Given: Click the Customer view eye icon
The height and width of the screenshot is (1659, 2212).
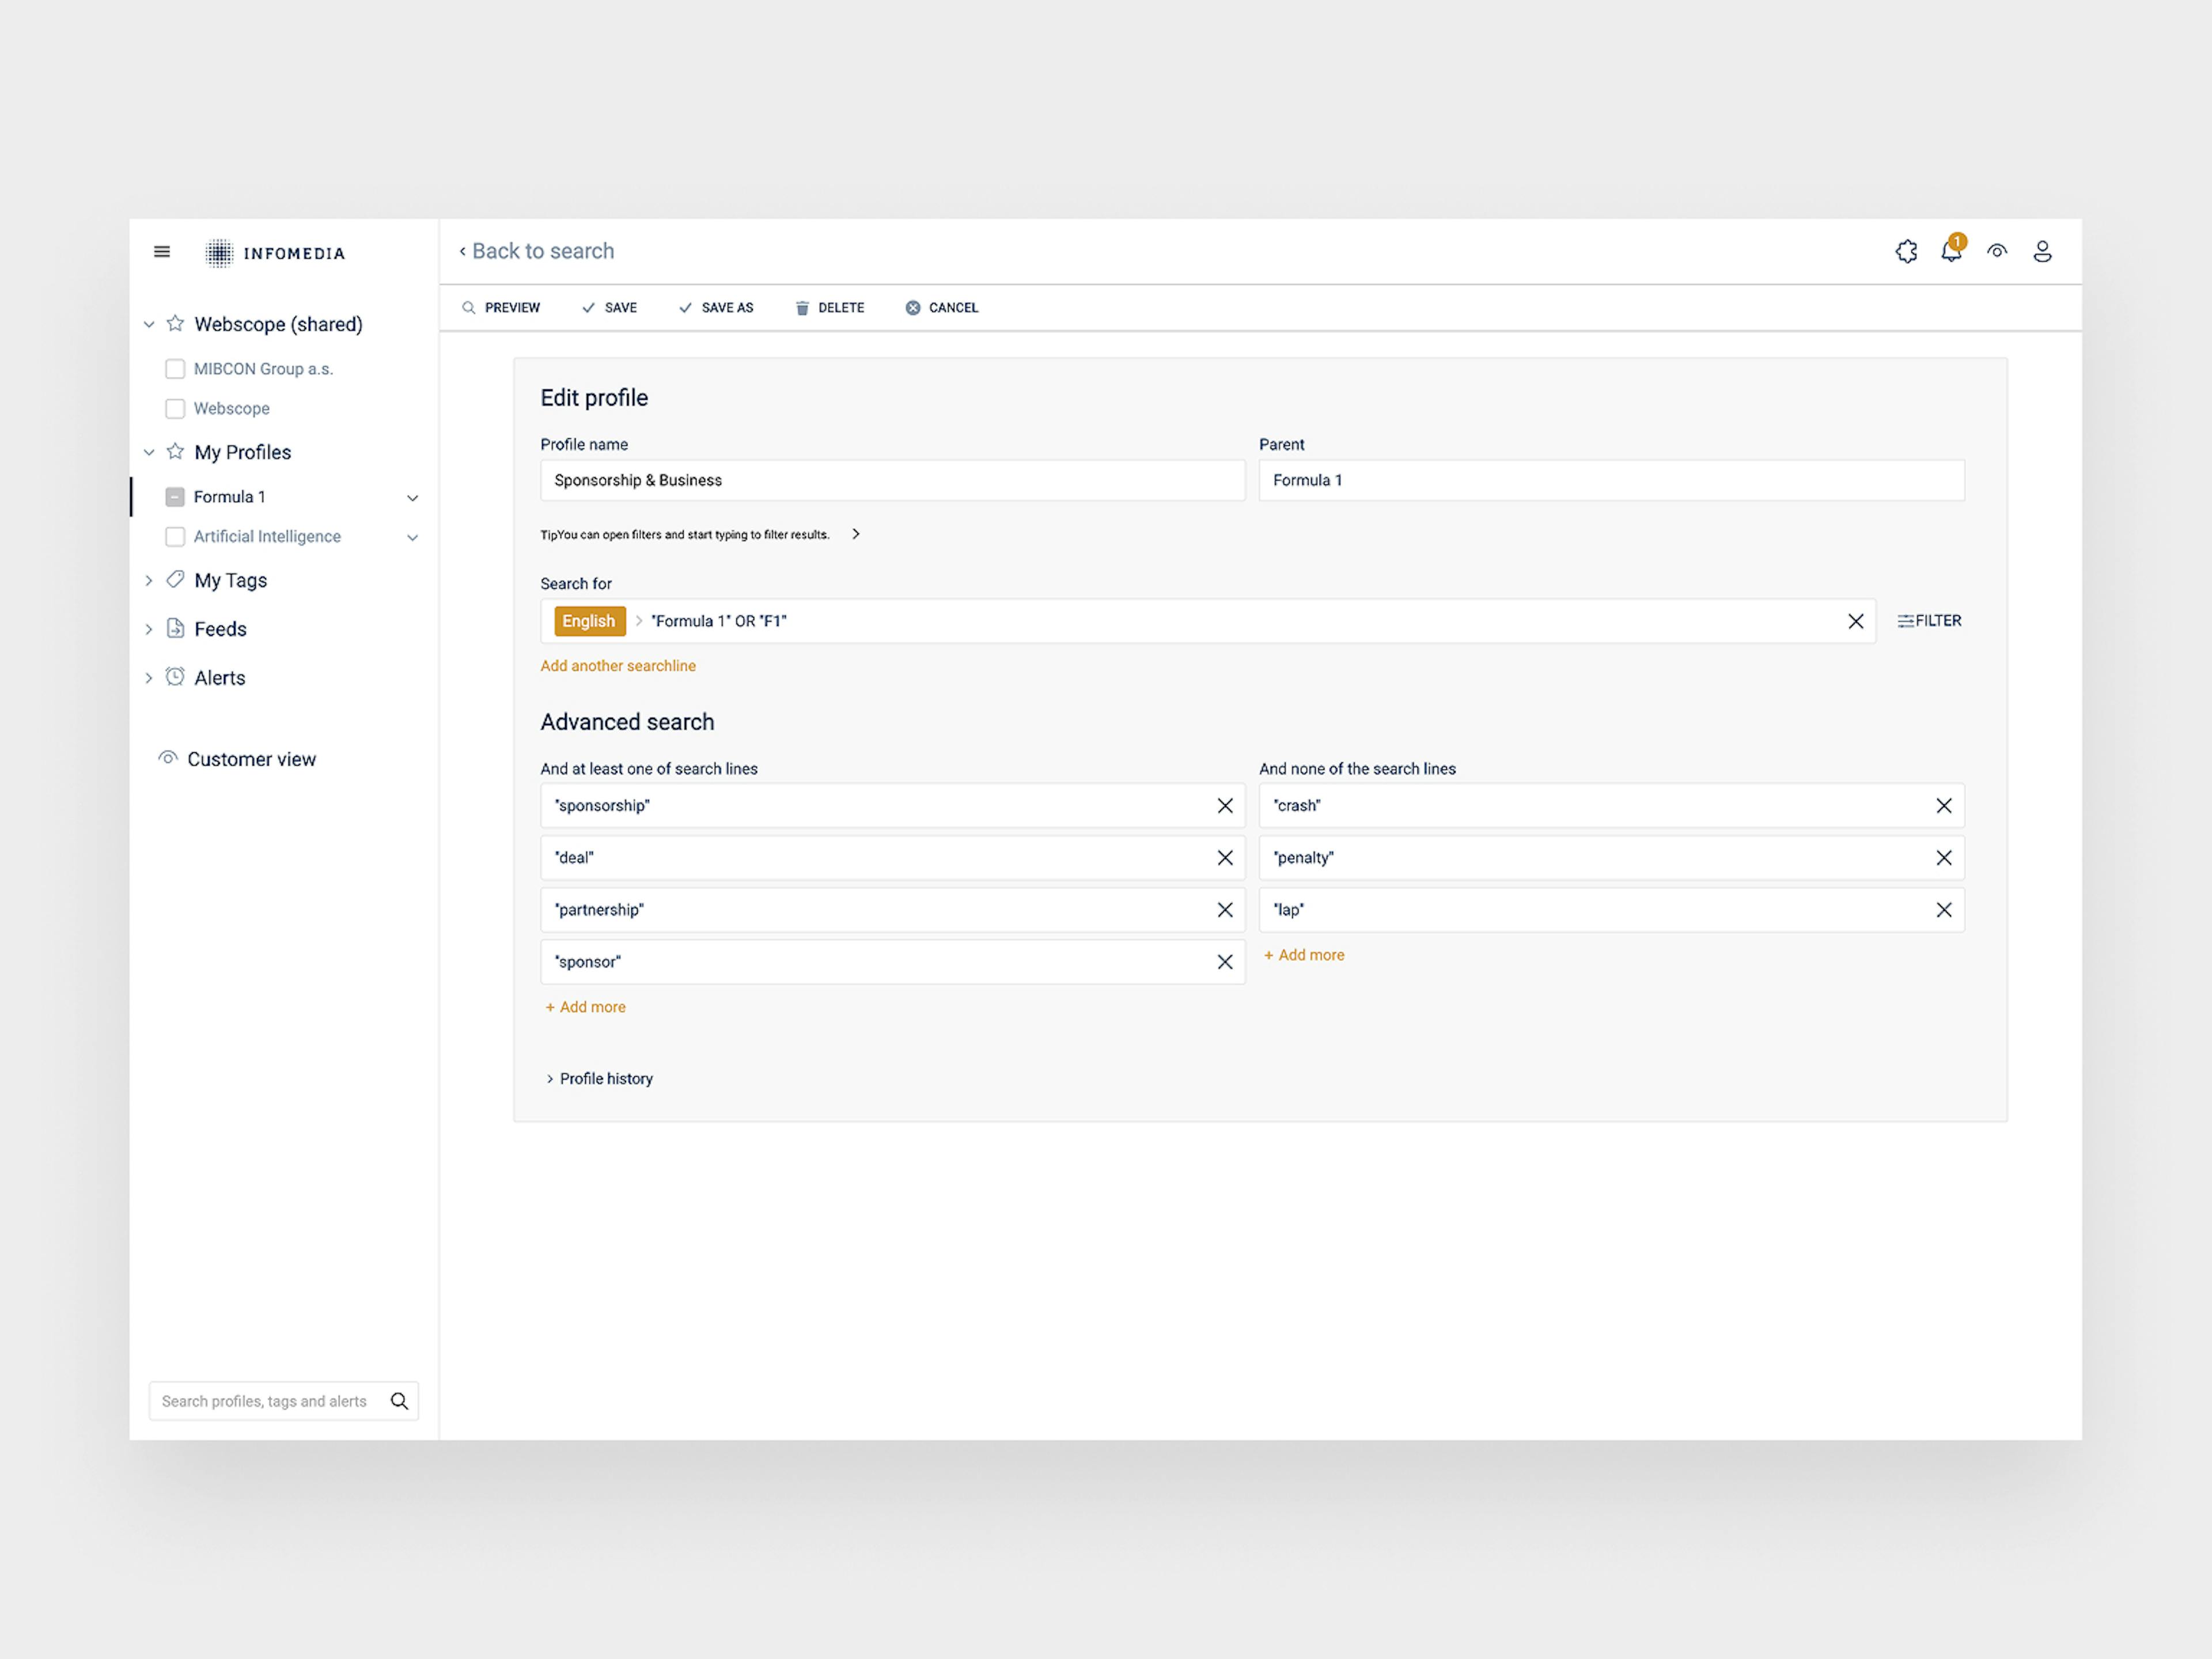Looking at the screenshot, I should (168, 758).
